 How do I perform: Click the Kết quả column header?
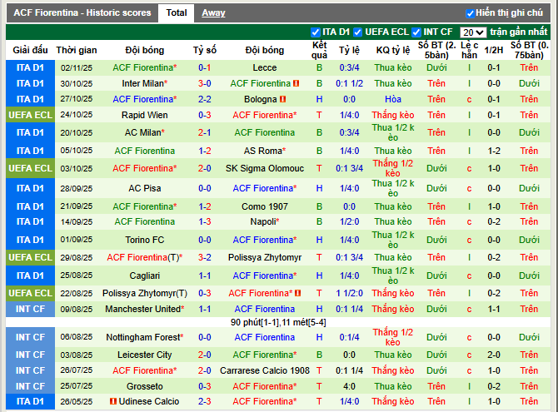(319, 50)
